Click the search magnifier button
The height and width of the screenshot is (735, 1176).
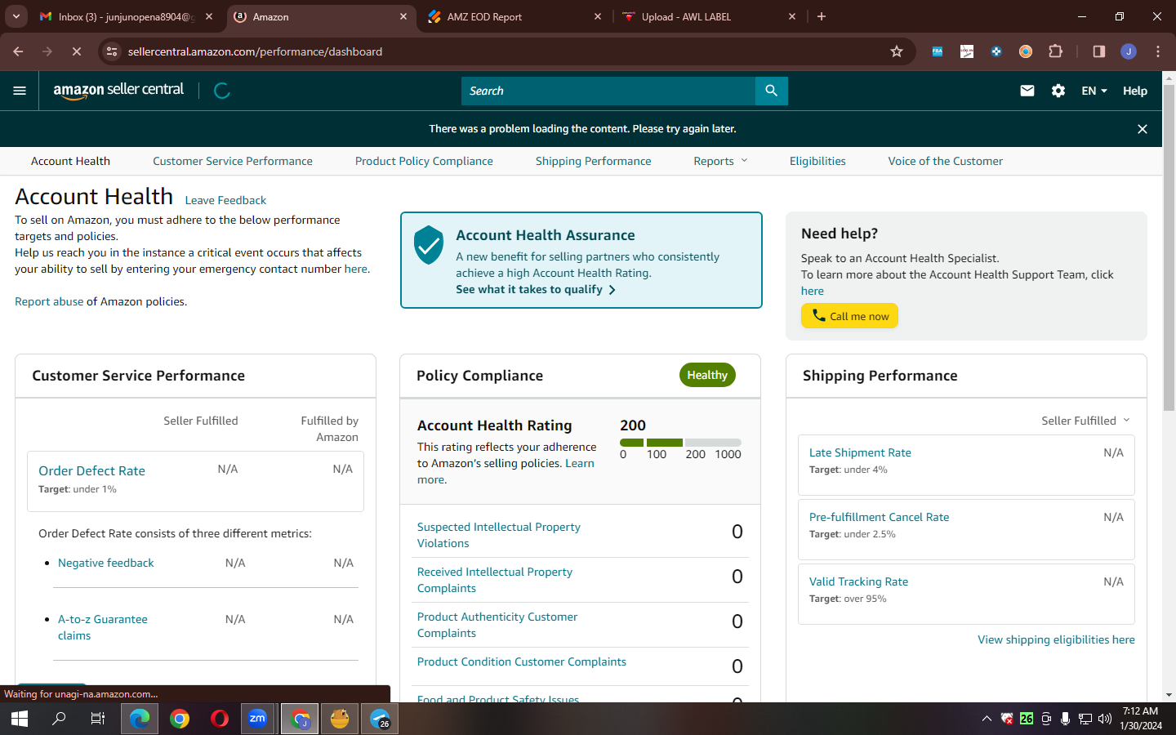(771, 91)
